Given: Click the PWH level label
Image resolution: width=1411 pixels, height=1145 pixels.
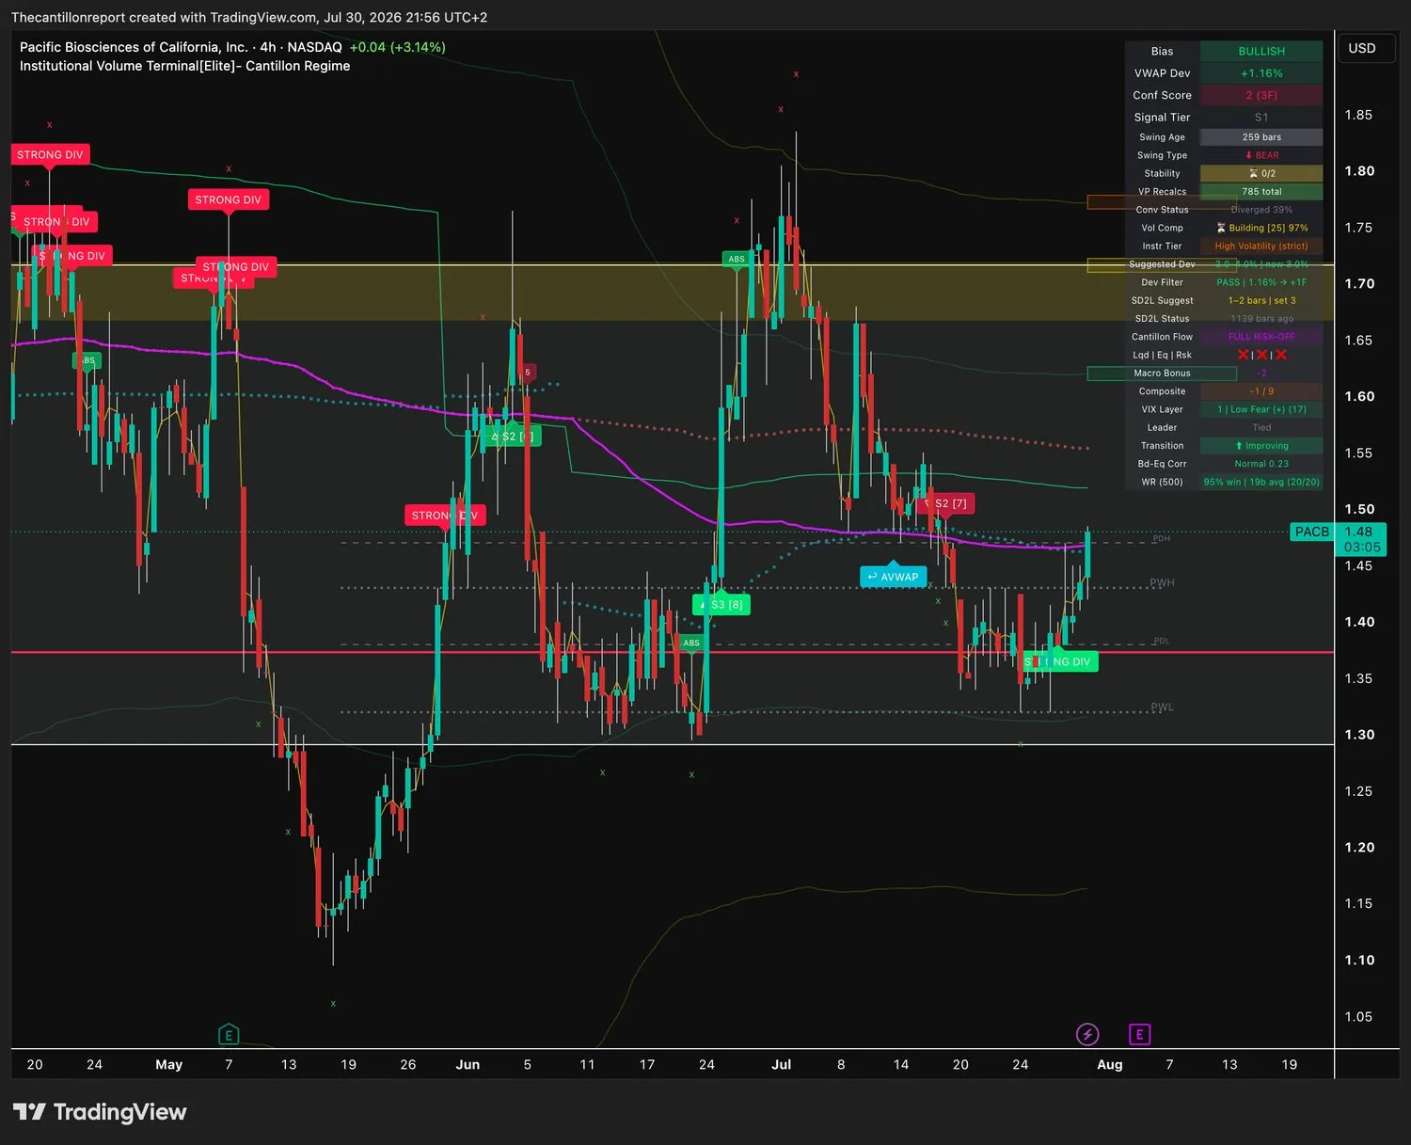Looking at the screenshot, I should pyautogui.click(x=1162, y=583).
